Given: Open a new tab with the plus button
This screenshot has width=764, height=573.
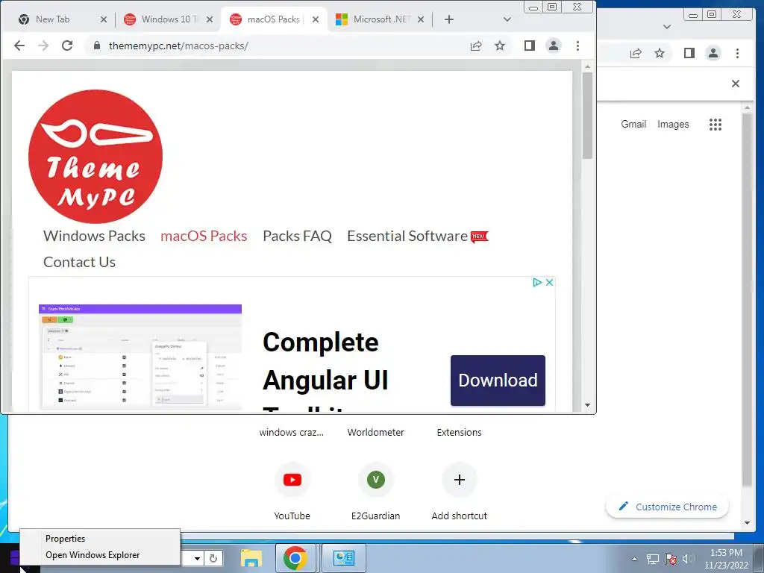Looking at the screenshot, I should pyautogui.click(x=449, y=19).
